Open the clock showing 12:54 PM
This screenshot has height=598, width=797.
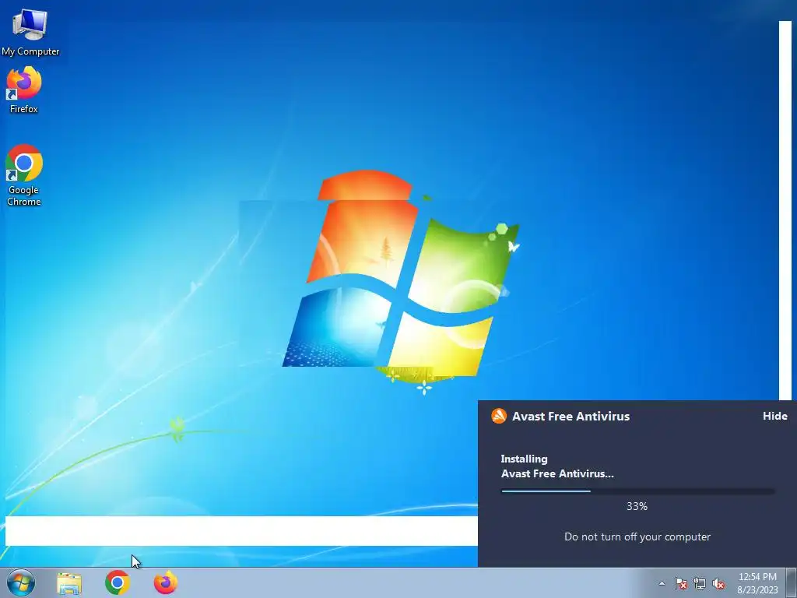pyautogui.click(x=757, y=583)
